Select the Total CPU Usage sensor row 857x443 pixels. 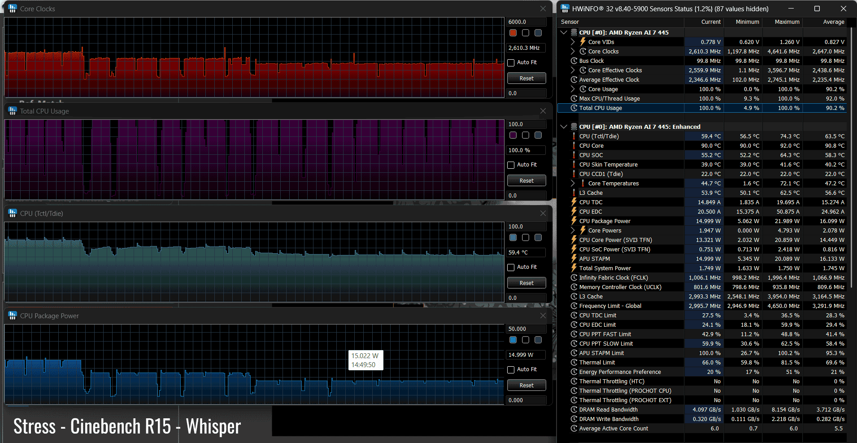point(702,108)
